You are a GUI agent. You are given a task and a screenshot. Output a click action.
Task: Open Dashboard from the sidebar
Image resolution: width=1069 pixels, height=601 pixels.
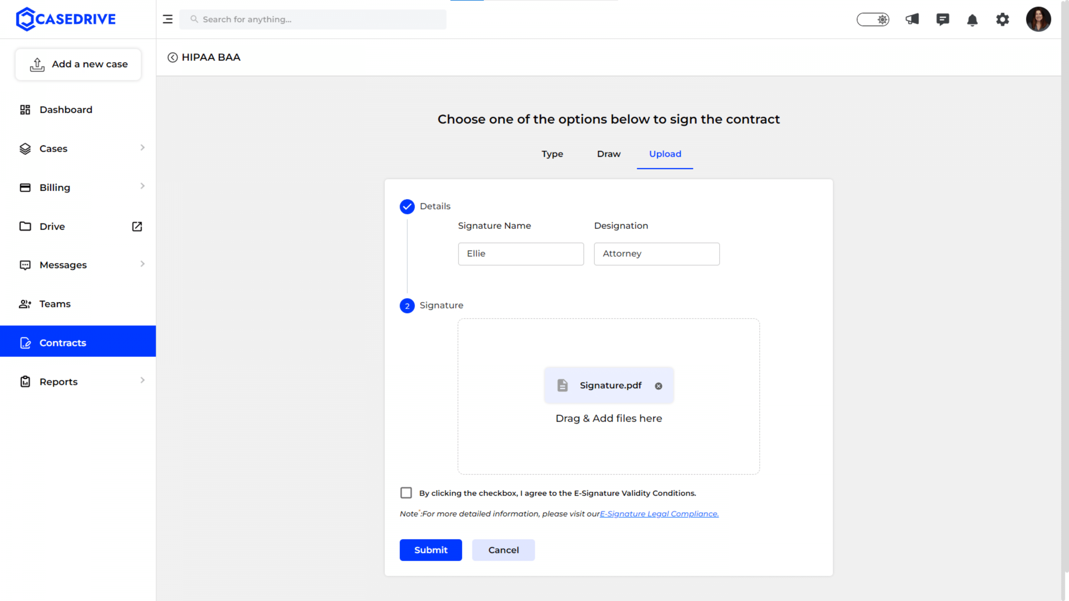(78, 109)
